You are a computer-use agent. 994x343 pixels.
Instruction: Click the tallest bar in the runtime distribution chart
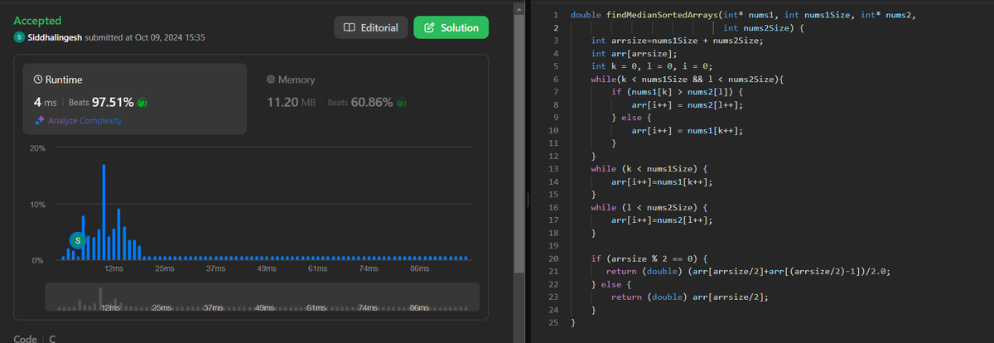coord(104,212)
